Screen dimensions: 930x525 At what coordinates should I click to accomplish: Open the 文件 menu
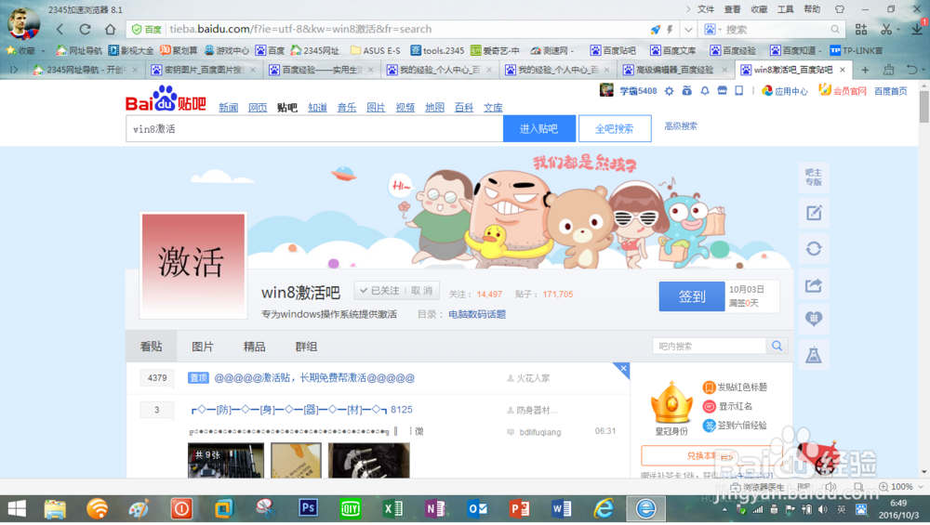pos(706,9)
